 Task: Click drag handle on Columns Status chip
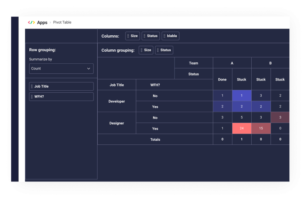click(x=144, y=36)
